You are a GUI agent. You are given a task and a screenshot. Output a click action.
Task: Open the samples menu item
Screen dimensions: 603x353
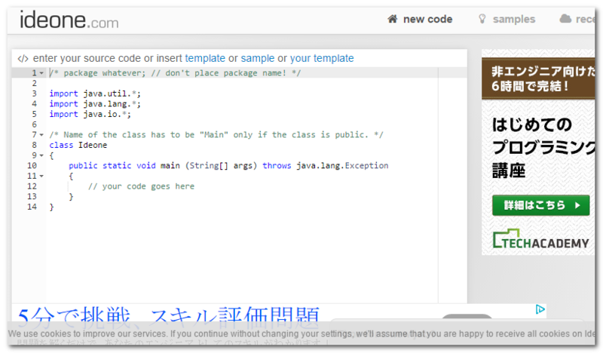click(x=514, y=20)
